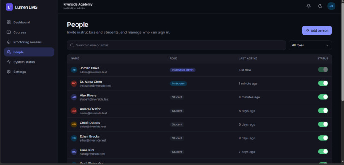Image resolution: width=344 pixels, height=165 pixels.
Task: Click the Add person button
Action: tap(317, 30)
